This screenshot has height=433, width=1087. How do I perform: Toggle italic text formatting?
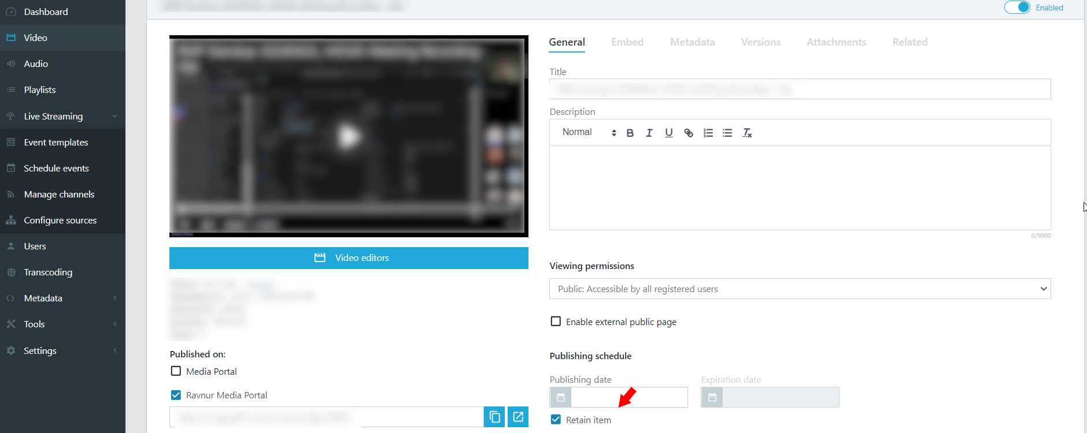[649, 133]
